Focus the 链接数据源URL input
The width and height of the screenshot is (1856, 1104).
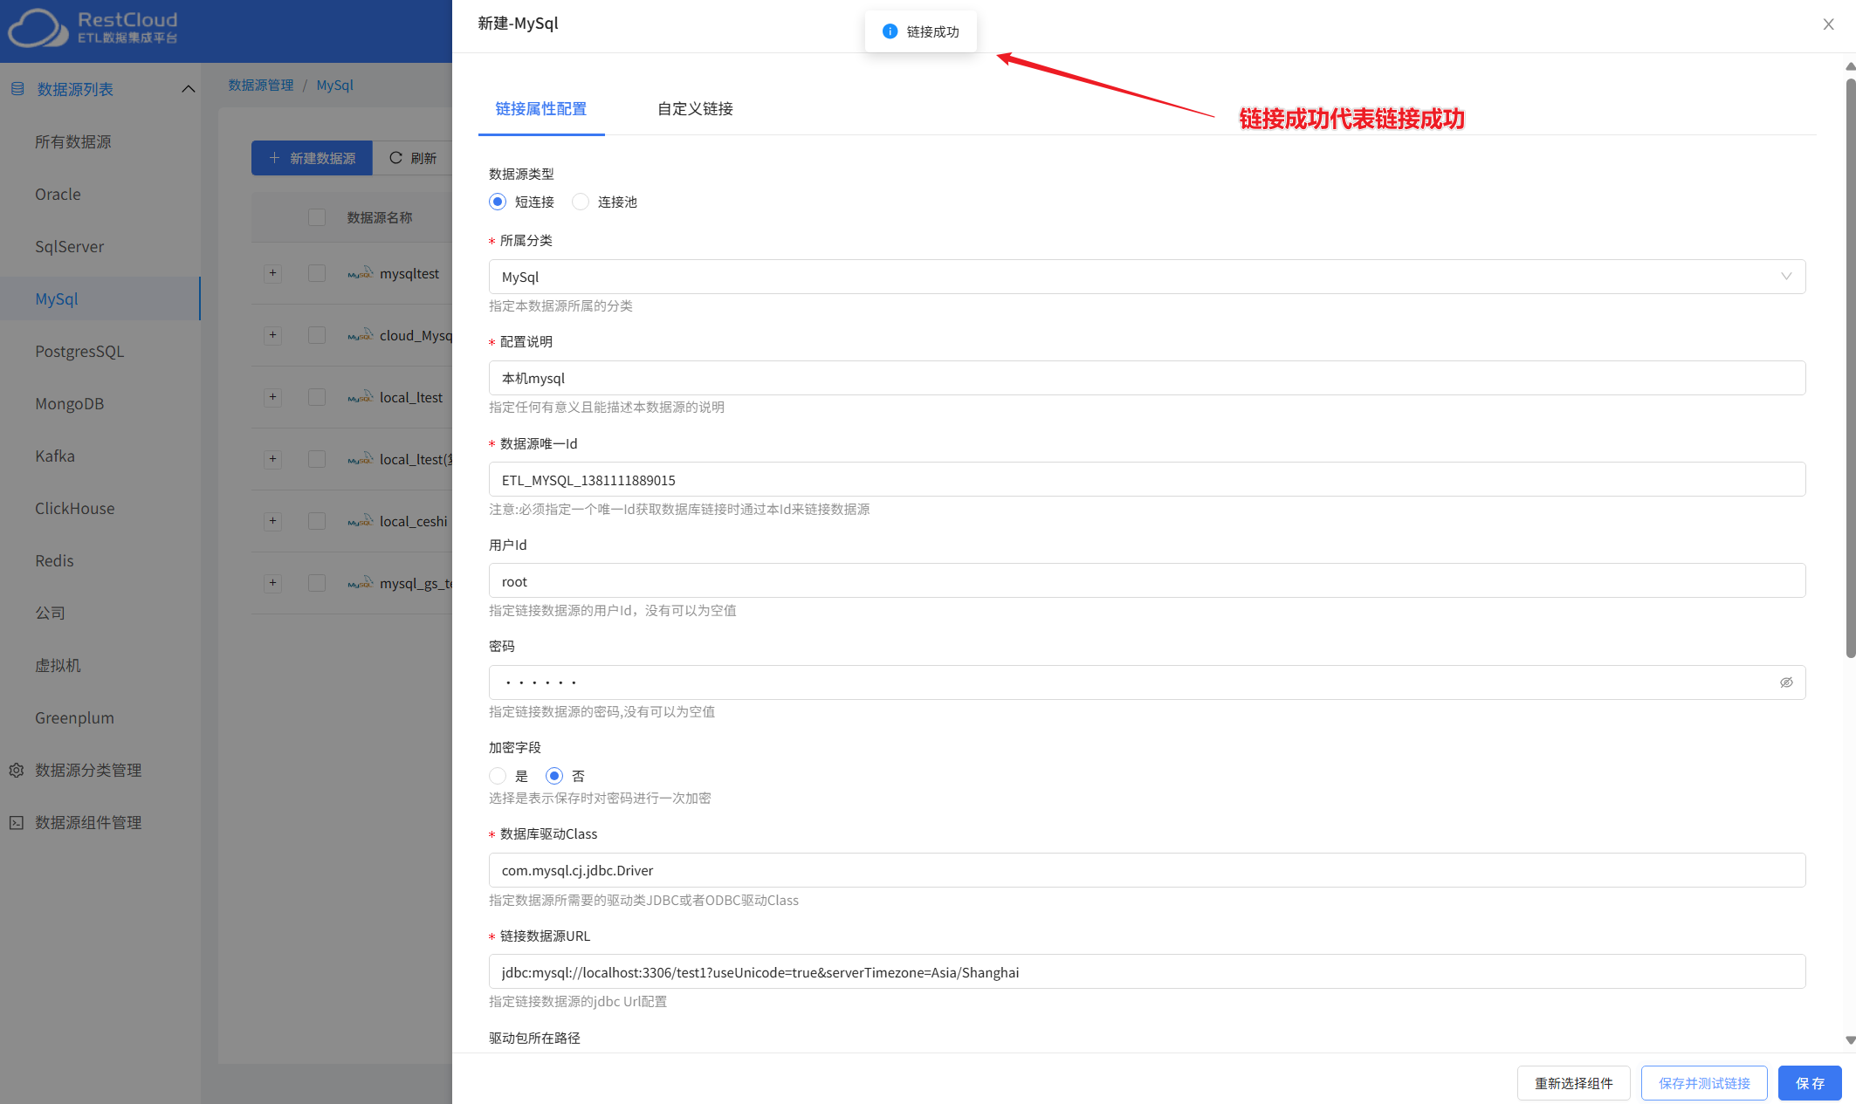click(x=1147, y=971)
